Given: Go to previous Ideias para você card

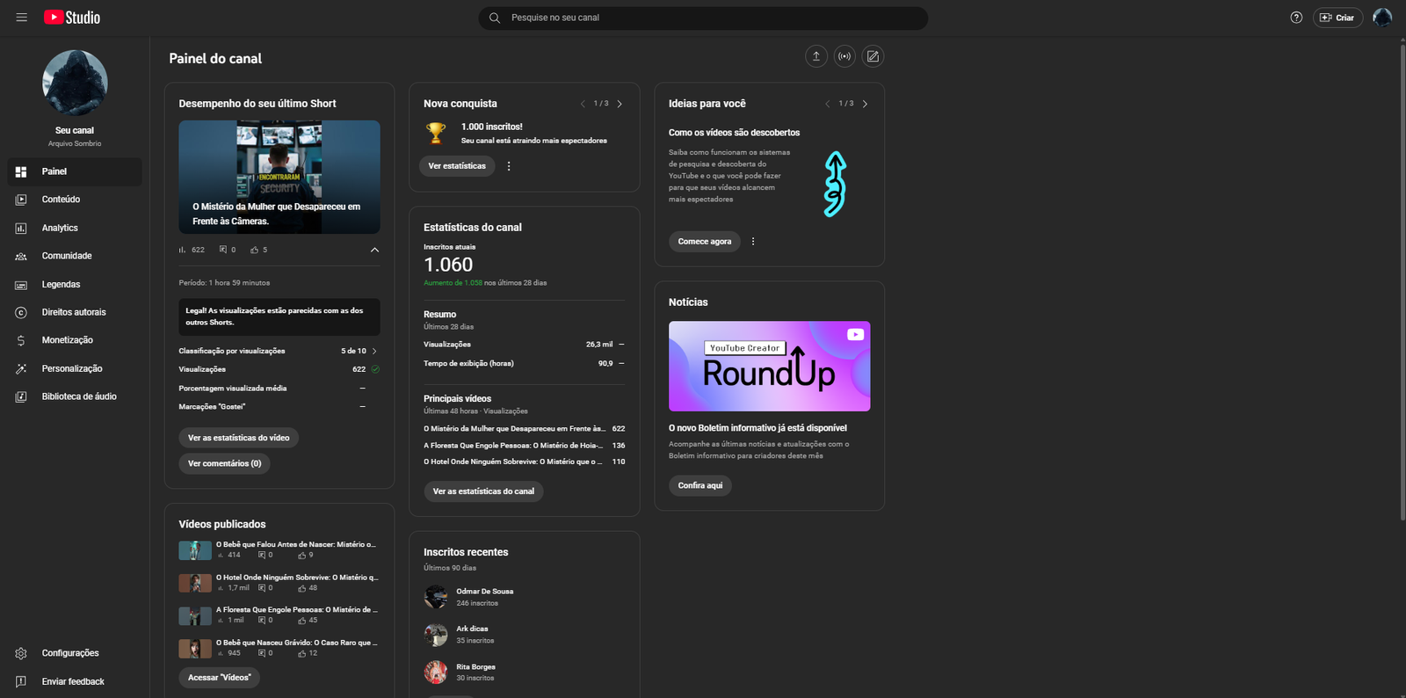Looking at the screenshot, I should pyautogui.click(x=828, y=104).
